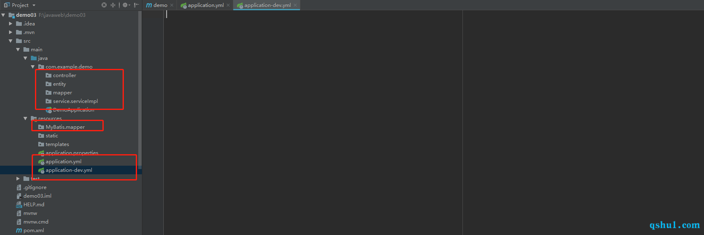
Task: Click the file icon beside demo03.iml
Action: point(19,196)
